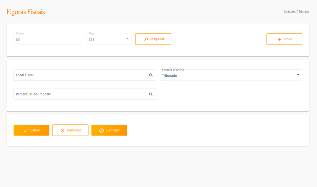Click the checkmark icon beside Salvar
Image resolution: width=317 pixels, height=187 pixels.
coord(25,130)
